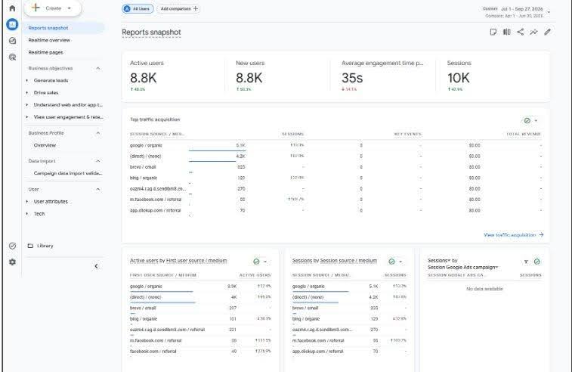Click Sessions link in Sessions by source card
Screen dimensions: 572x372
[x=301, y=261]
